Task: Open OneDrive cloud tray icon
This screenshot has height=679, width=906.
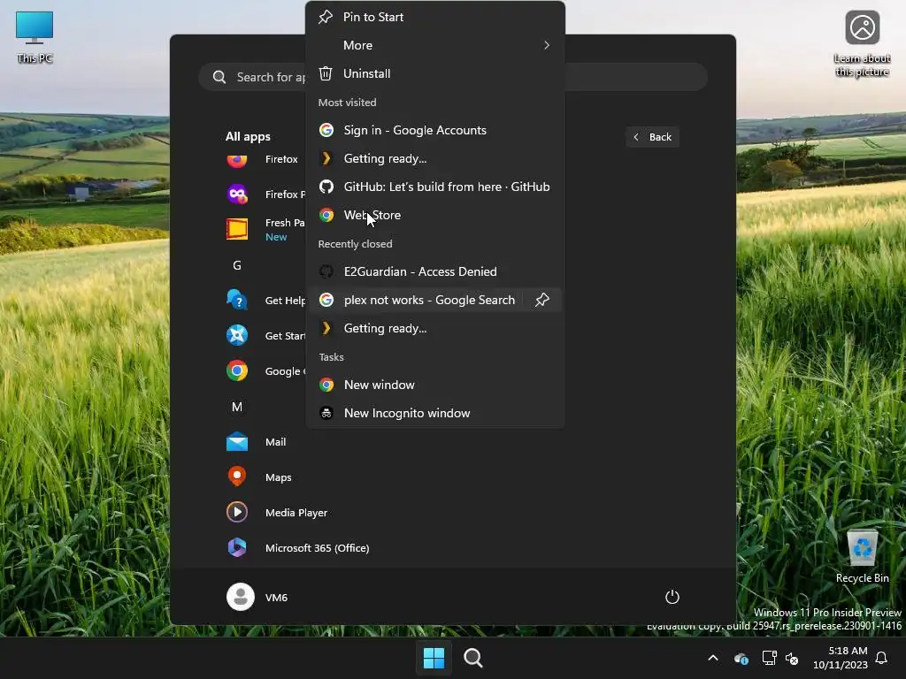Action: pos(741,658)
